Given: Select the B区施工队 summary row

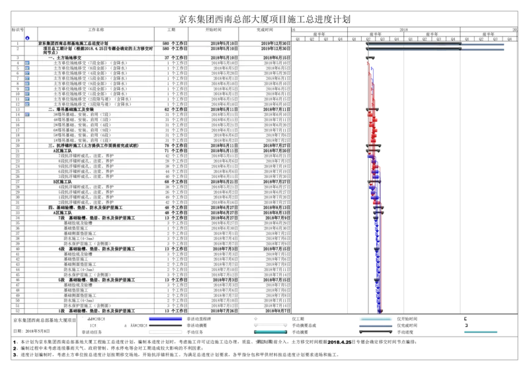Looking at the screenshot, I should [x=65, y=182].
